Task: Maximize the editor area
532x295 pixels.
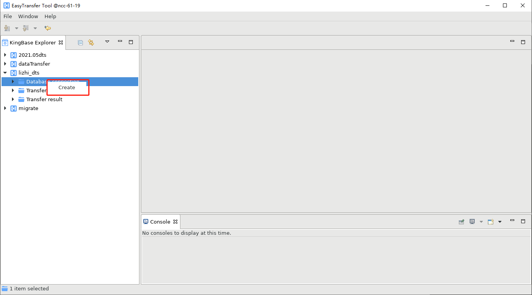Action: point(523,42)
